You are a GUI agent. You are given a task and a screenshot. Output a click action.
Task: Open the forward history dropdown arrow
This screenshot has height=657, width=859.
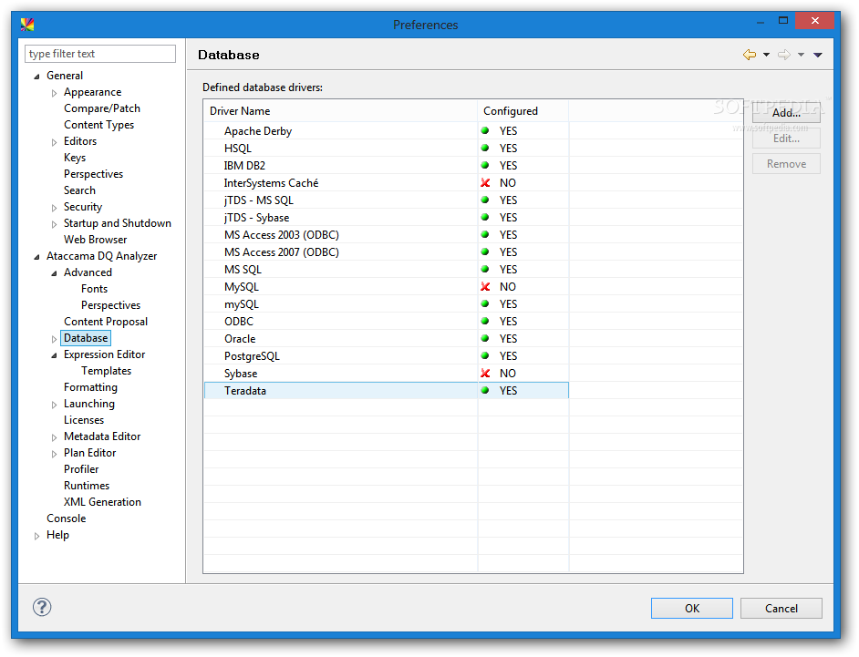(801, 55)
